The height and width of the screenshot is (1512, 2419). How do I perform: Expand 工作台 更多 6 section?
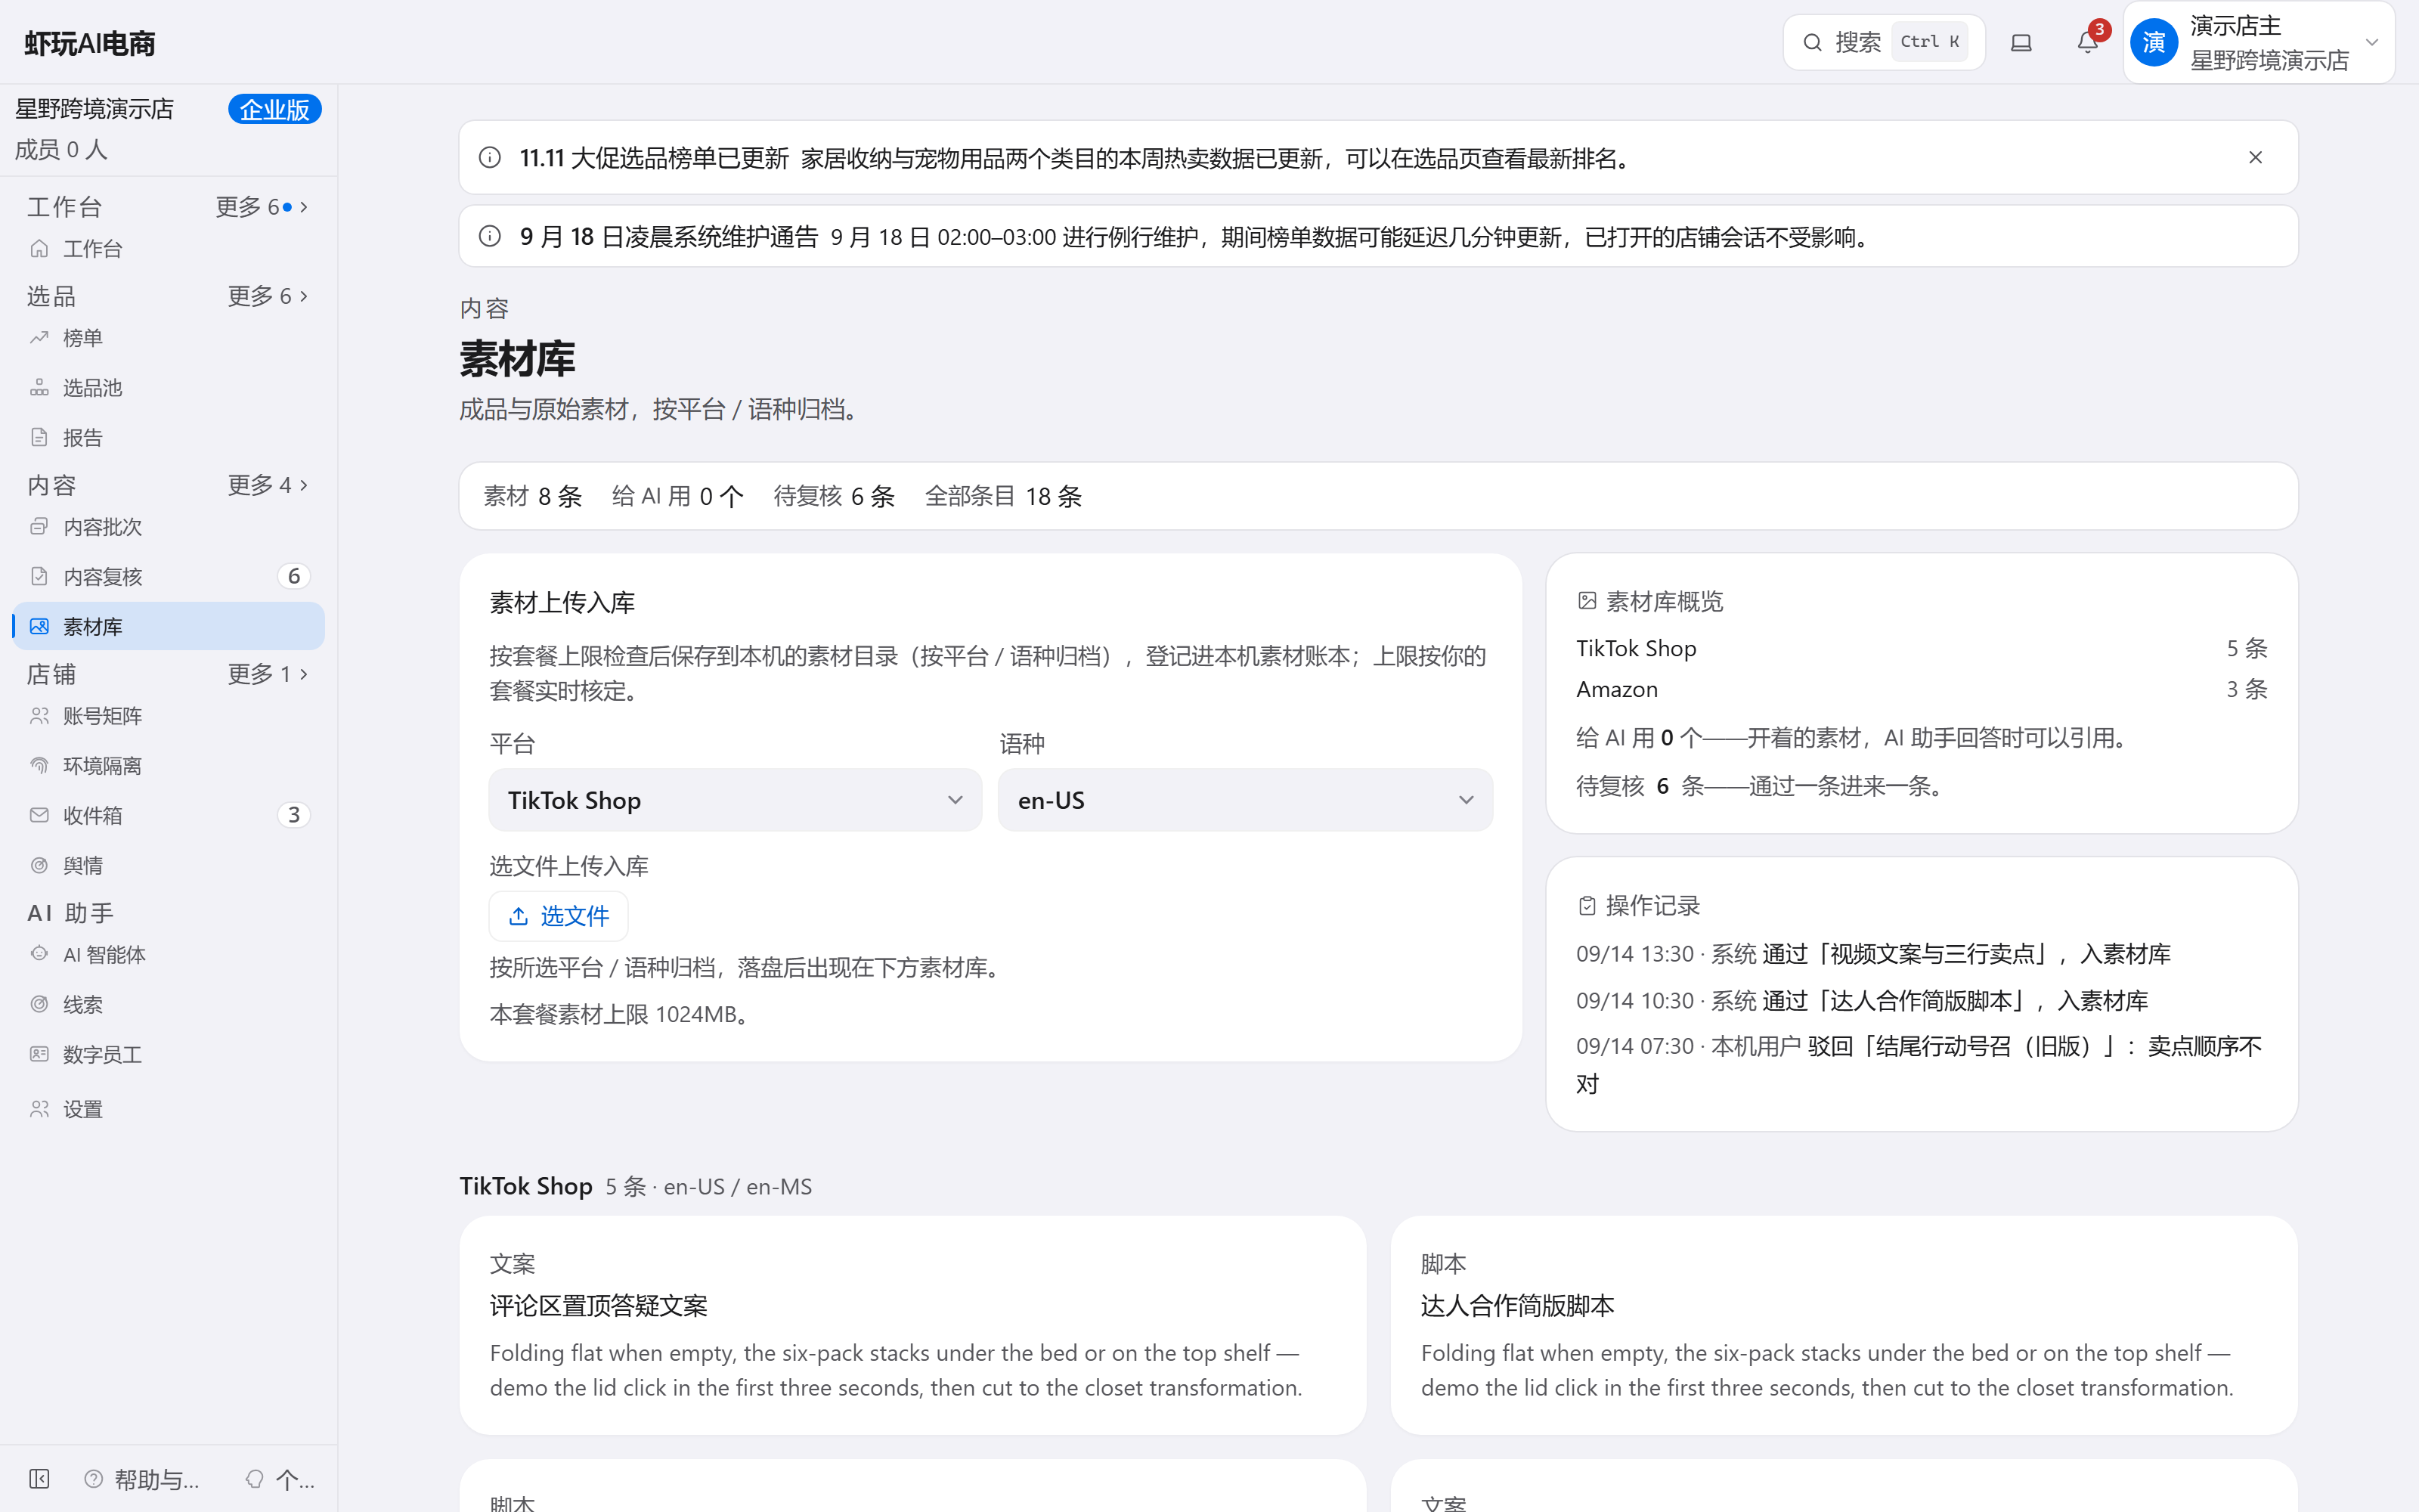[262, 207]
